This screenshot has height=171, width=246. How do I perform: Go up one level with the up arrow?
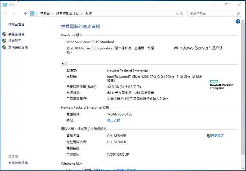click(26, 14)
